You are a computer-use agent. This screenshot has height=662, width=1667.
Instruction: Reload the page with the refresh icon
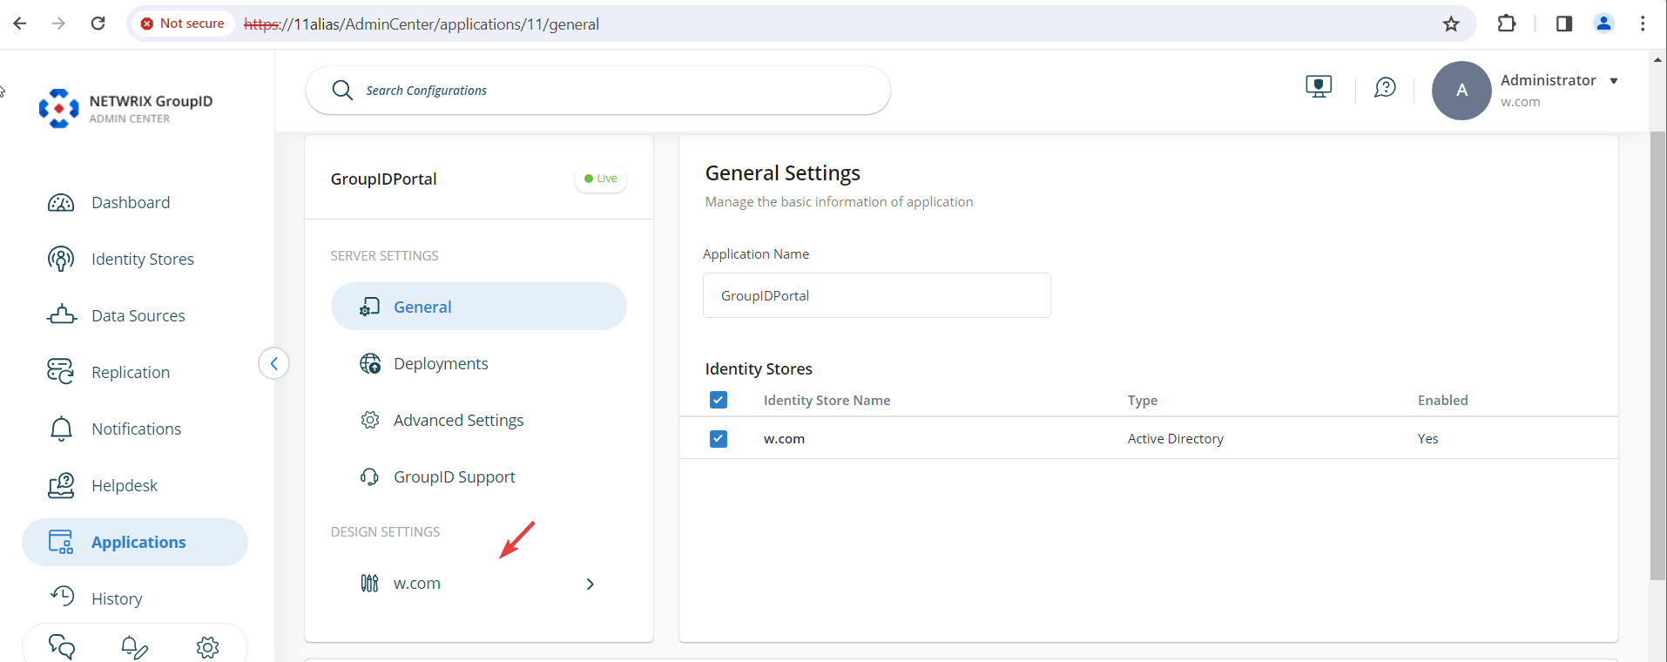tap(98, 24)
